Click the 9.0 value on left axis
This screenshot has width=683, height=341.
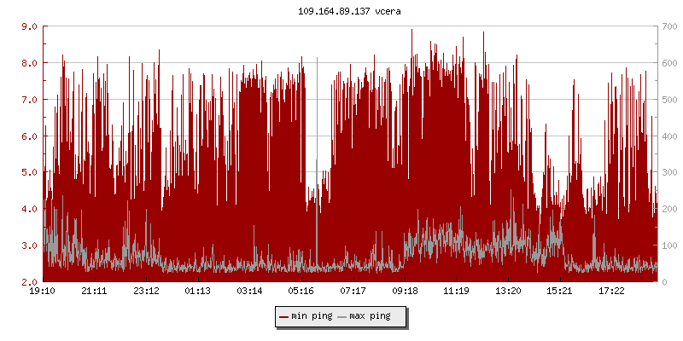28,26
